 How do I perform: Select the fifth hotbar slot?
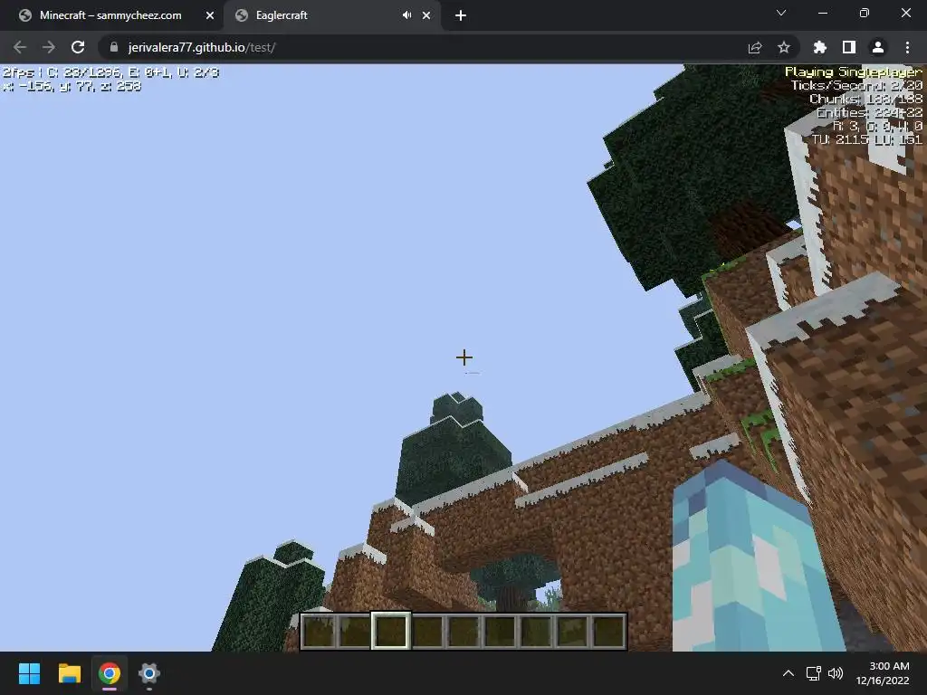point(463,631)
